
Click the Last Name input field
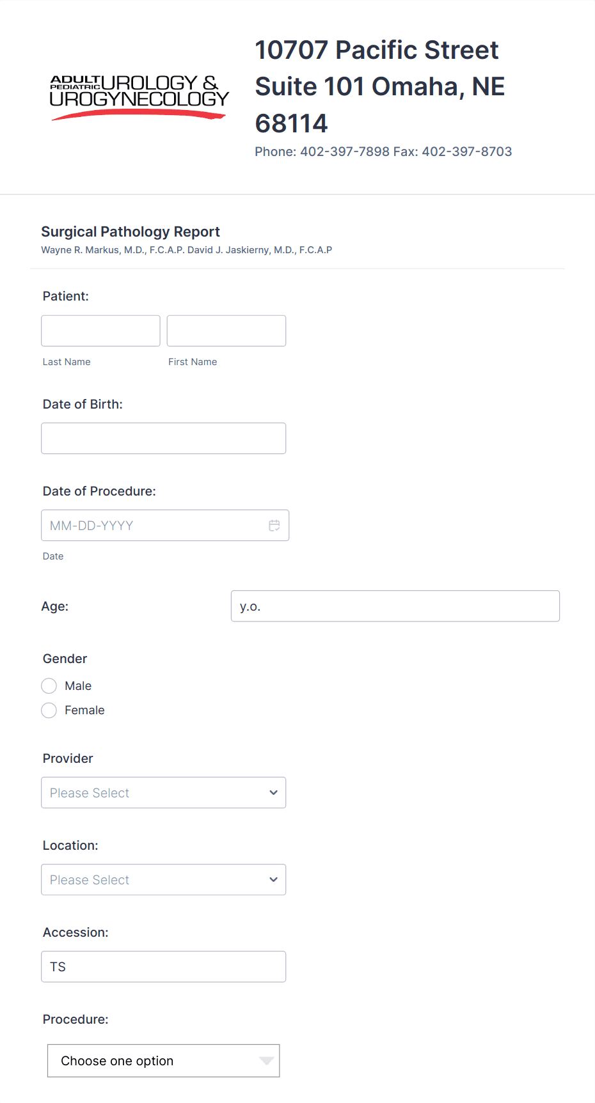100,331
